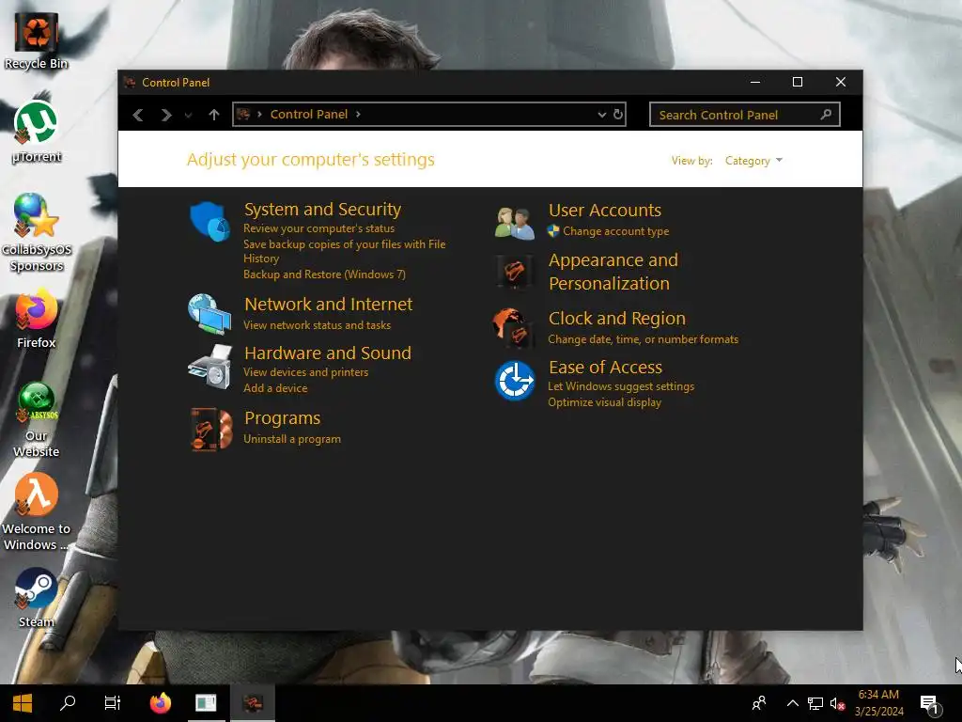Image resolution: width=962 pixels, height=722 pixels.
Task: Open Hardware and Sound printer icon
Action: 209,366
